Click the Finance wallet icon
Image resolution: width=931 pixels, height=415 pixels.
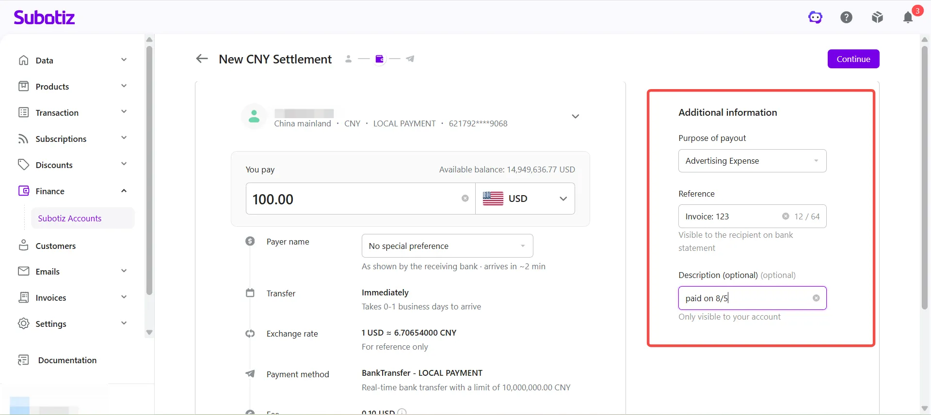(23, 191)
